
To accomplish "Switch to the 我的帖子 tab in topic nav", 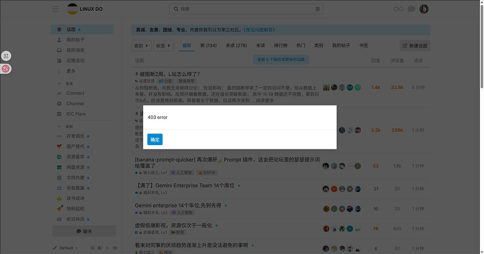I will pyautogui.click(x=341, y=46).
